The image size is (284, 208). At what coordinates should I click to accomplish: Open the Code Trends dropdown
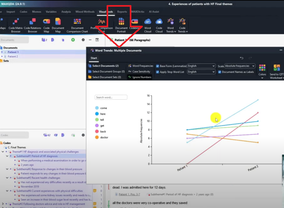point(182,25)
